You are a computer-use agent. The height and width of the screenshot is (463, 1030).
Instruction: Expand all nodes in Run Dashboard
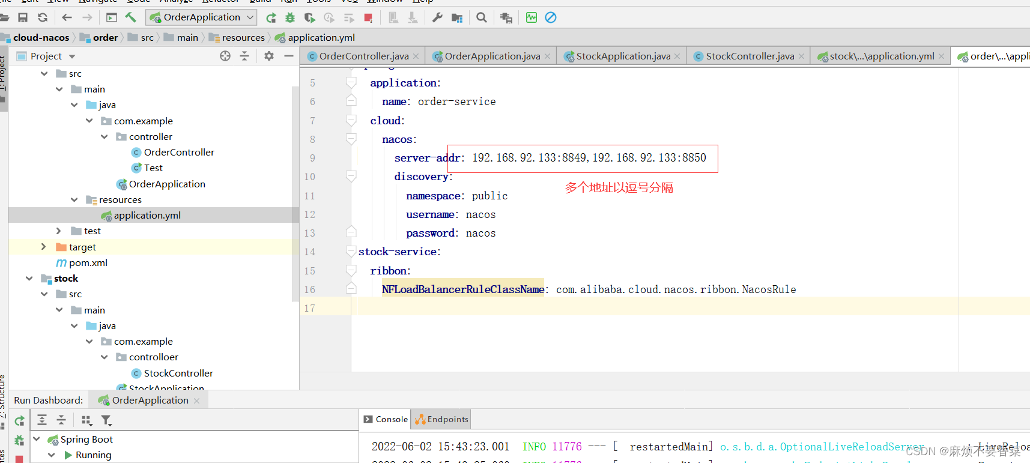coord(42,420)
